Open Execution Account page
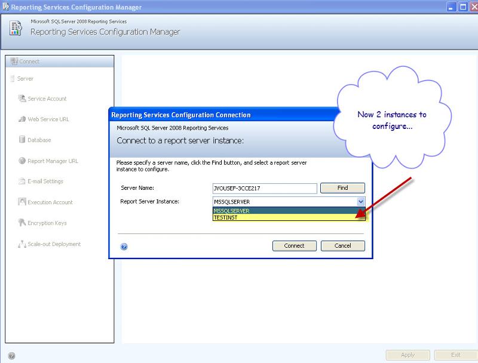478x363 pixels. click(50, 202)
